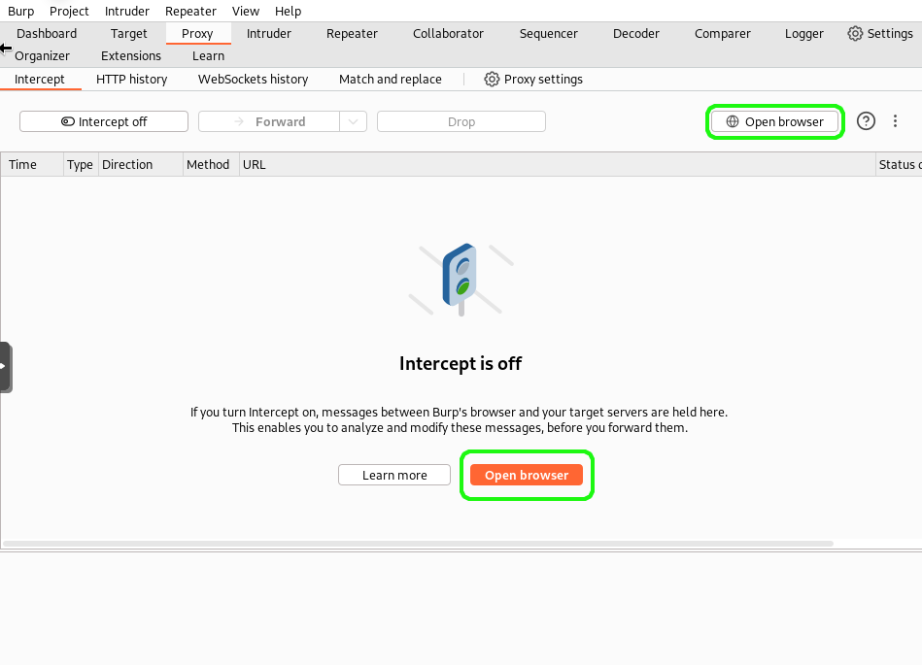Screen dimensions: 922x666
Task: Switch to the Intruder tool tab
Action: 269,34
